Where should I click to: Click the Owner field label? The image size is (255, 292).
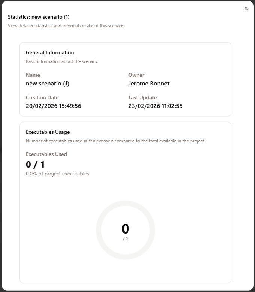click(136, 75)
